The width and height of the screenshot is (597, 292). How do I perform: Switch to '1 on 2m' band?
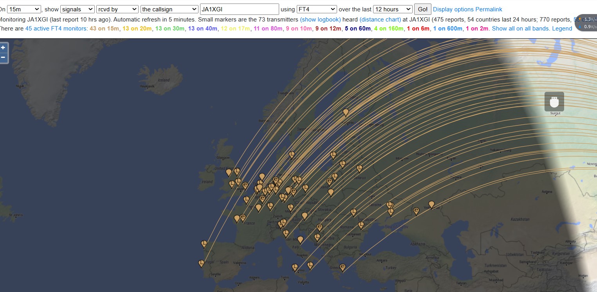click(x=477, y=29)
